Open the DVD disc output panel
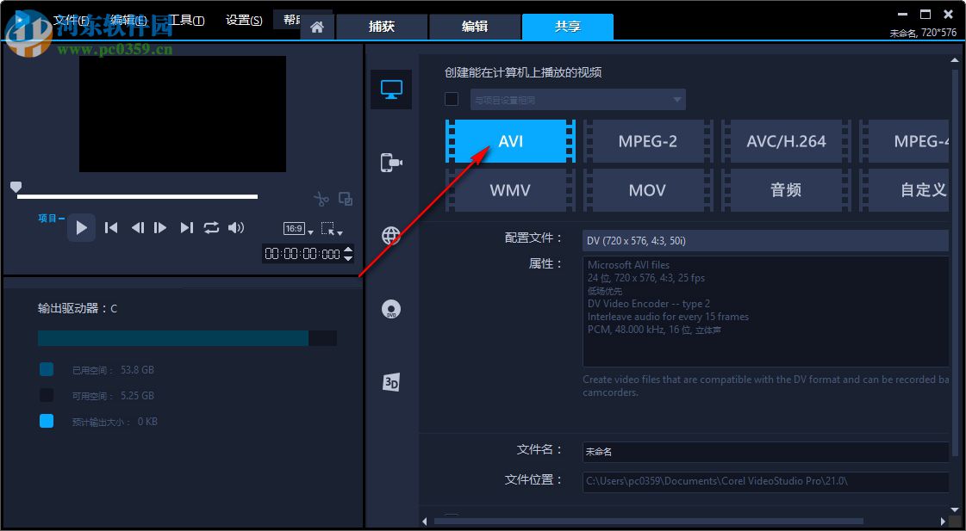Image resolution: width=966 pixels, height=531 pixels. 390,308
